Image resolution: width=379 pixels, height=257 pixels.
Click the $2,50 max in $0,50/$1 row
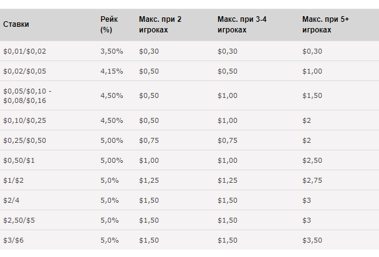[x=312, y=160]
